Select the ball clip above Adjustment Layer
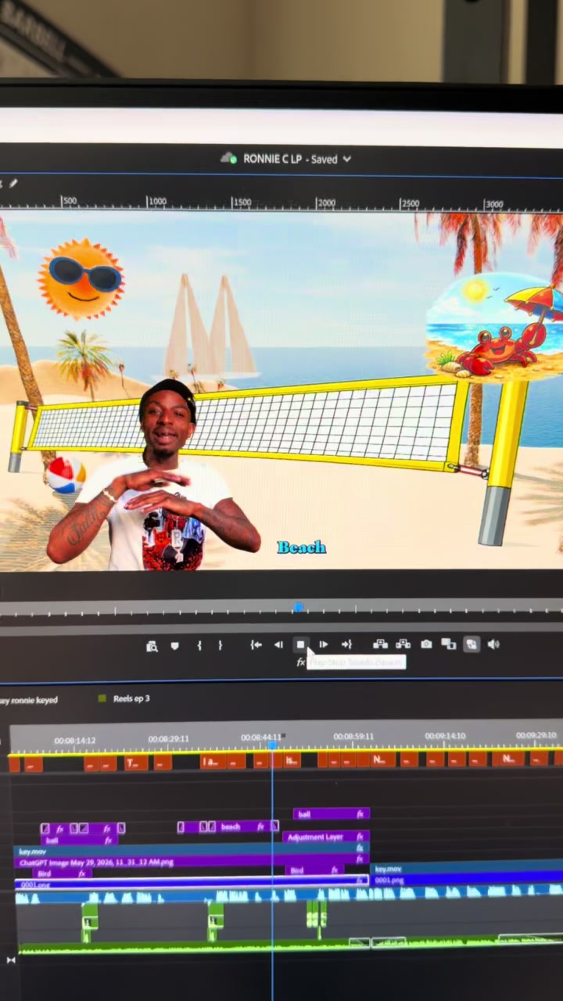The height and width of the screenshot is (1001, 563). (x=332, y=814)
